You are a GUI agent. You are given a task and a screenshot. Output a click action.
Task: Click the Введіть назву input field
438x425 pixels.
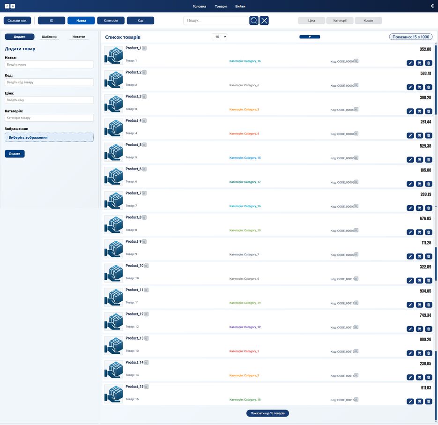pos(49,64)
